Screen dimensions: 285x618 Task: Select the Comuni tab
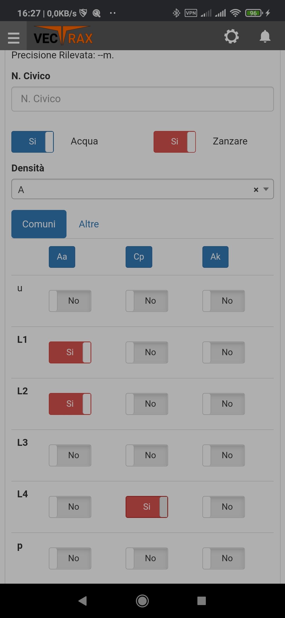tap(39, 224)
